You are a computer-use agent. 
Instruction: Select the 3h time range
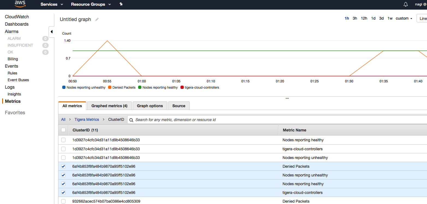click(x=355, y=18)
